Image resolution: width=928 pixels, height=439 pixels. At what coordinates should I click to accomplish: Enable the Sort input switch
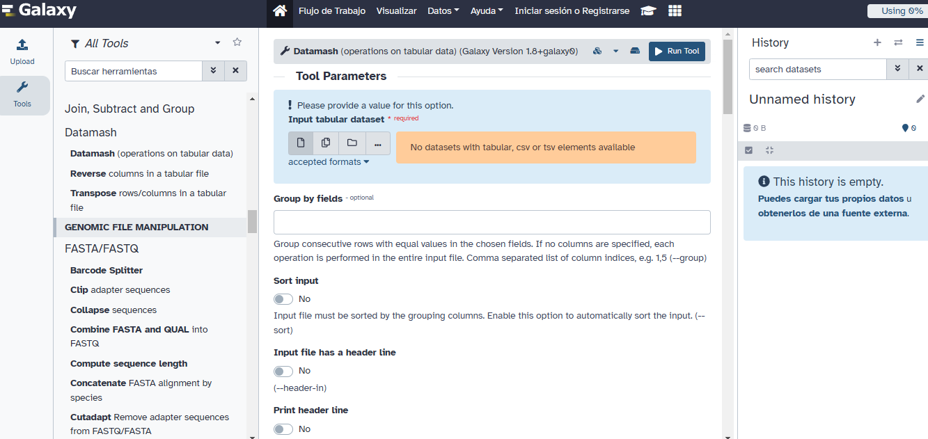click(x=283, y=299)
